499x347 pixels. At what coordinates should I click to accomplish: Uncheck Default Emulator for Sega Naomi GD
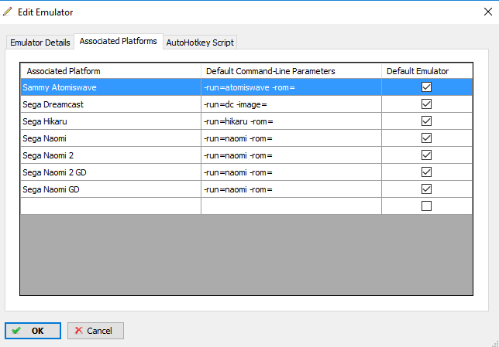tap(426, 189)
